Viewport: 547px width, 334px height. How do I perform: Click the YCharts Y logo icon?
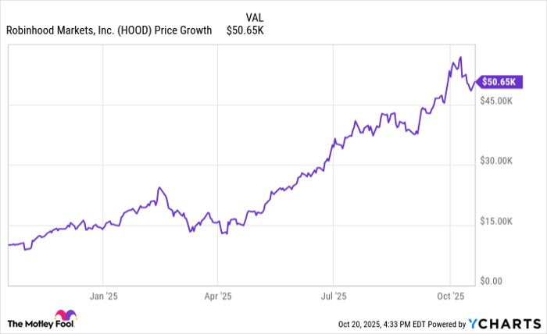[x=473, y=323]
